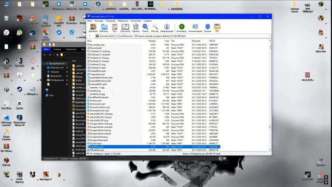Viewport: 332px width, 187px height.
Task: Click the Steam desktop icon
Action: 19,89
